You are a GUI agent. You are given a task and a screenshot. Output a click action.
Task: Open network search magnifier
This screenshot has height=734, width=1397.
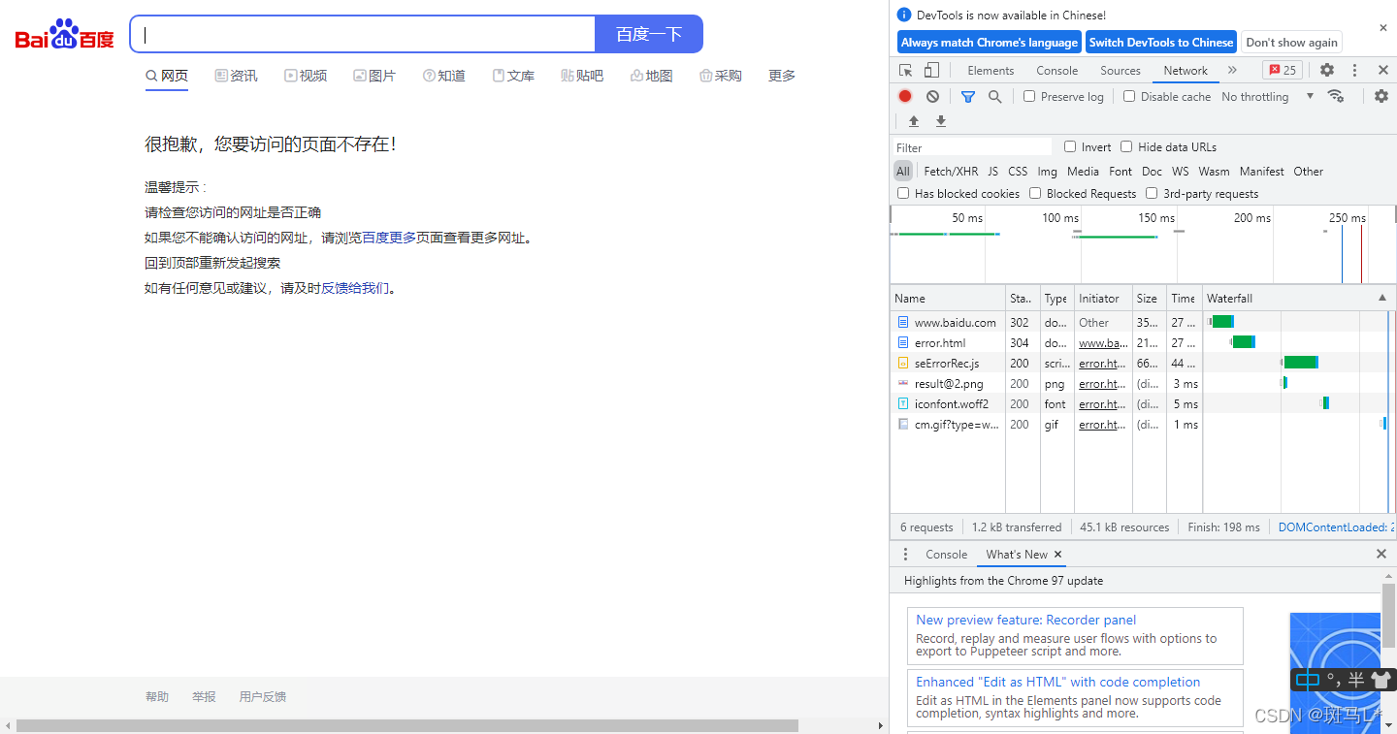(994, 96)
